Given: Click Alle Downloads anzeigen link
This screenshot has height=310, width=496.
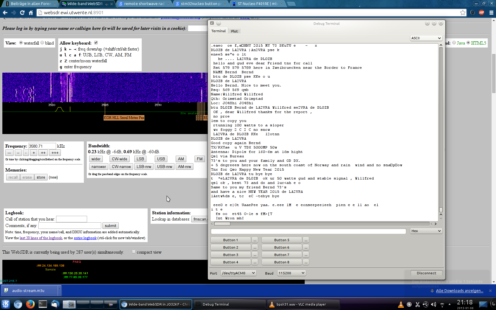Looking at the screenshot, I should [x=459, y=291].
